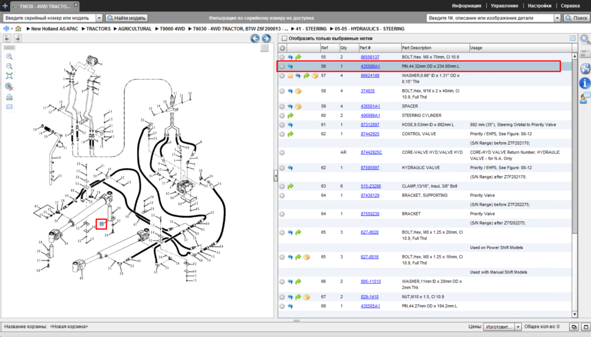Toggle the add circle for row 55
This screenshot has height=337, width=591.
coord(282,57)
